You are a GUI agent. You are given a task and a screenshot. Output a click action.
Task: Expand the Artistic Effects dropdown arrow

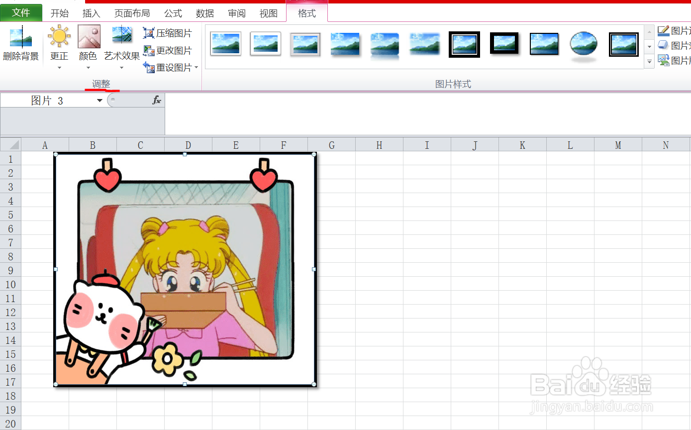pos(122,68)
